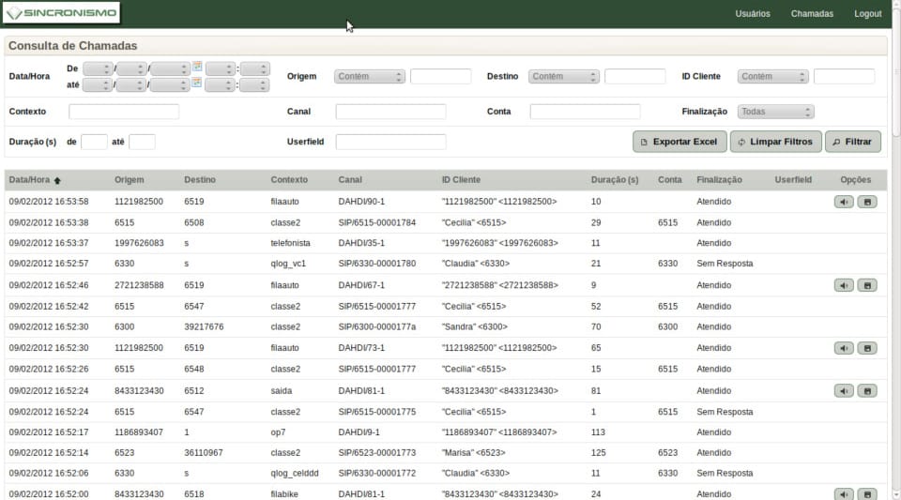Image resolution: width=901 pixels, height=500 pixels.
Task: Sort the table by Canal column
Action: [350, 180]
